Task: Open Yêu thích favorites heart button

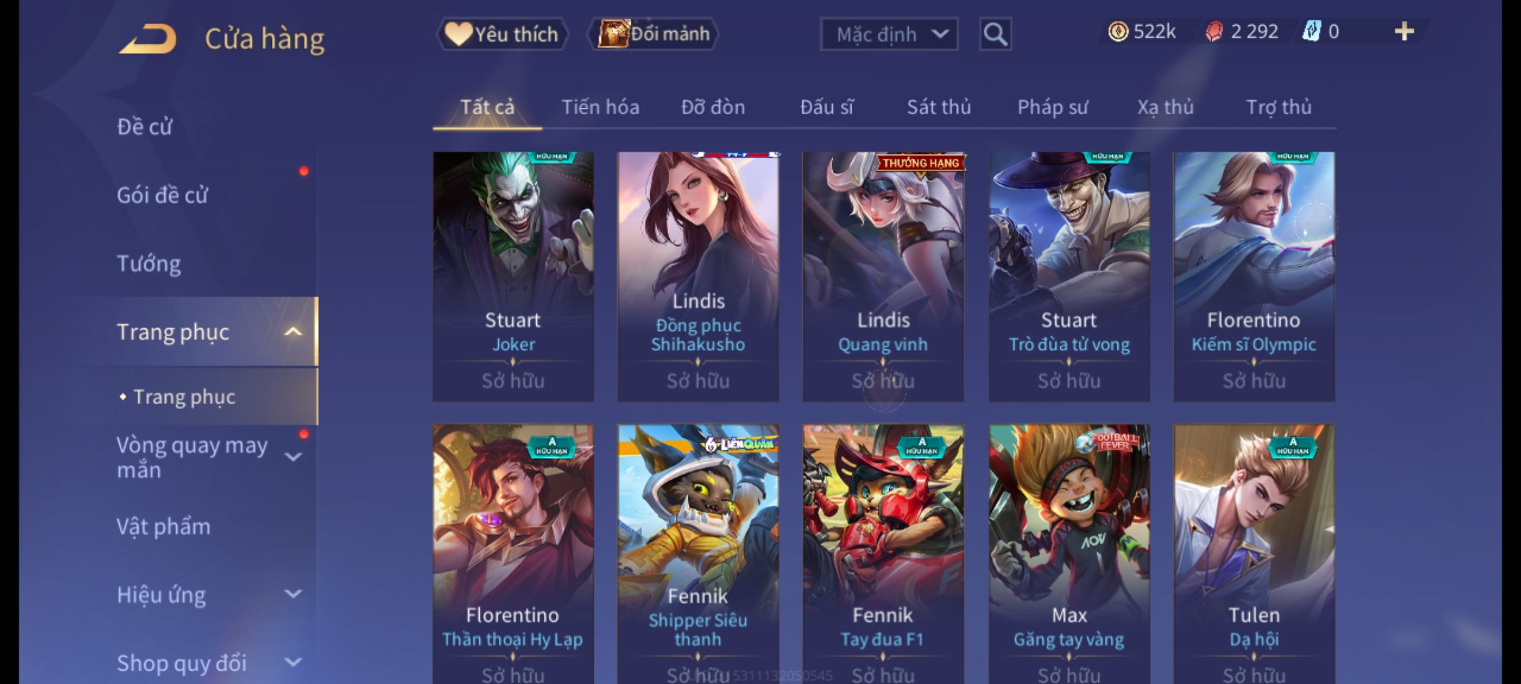Action: [x=502, y=34]
